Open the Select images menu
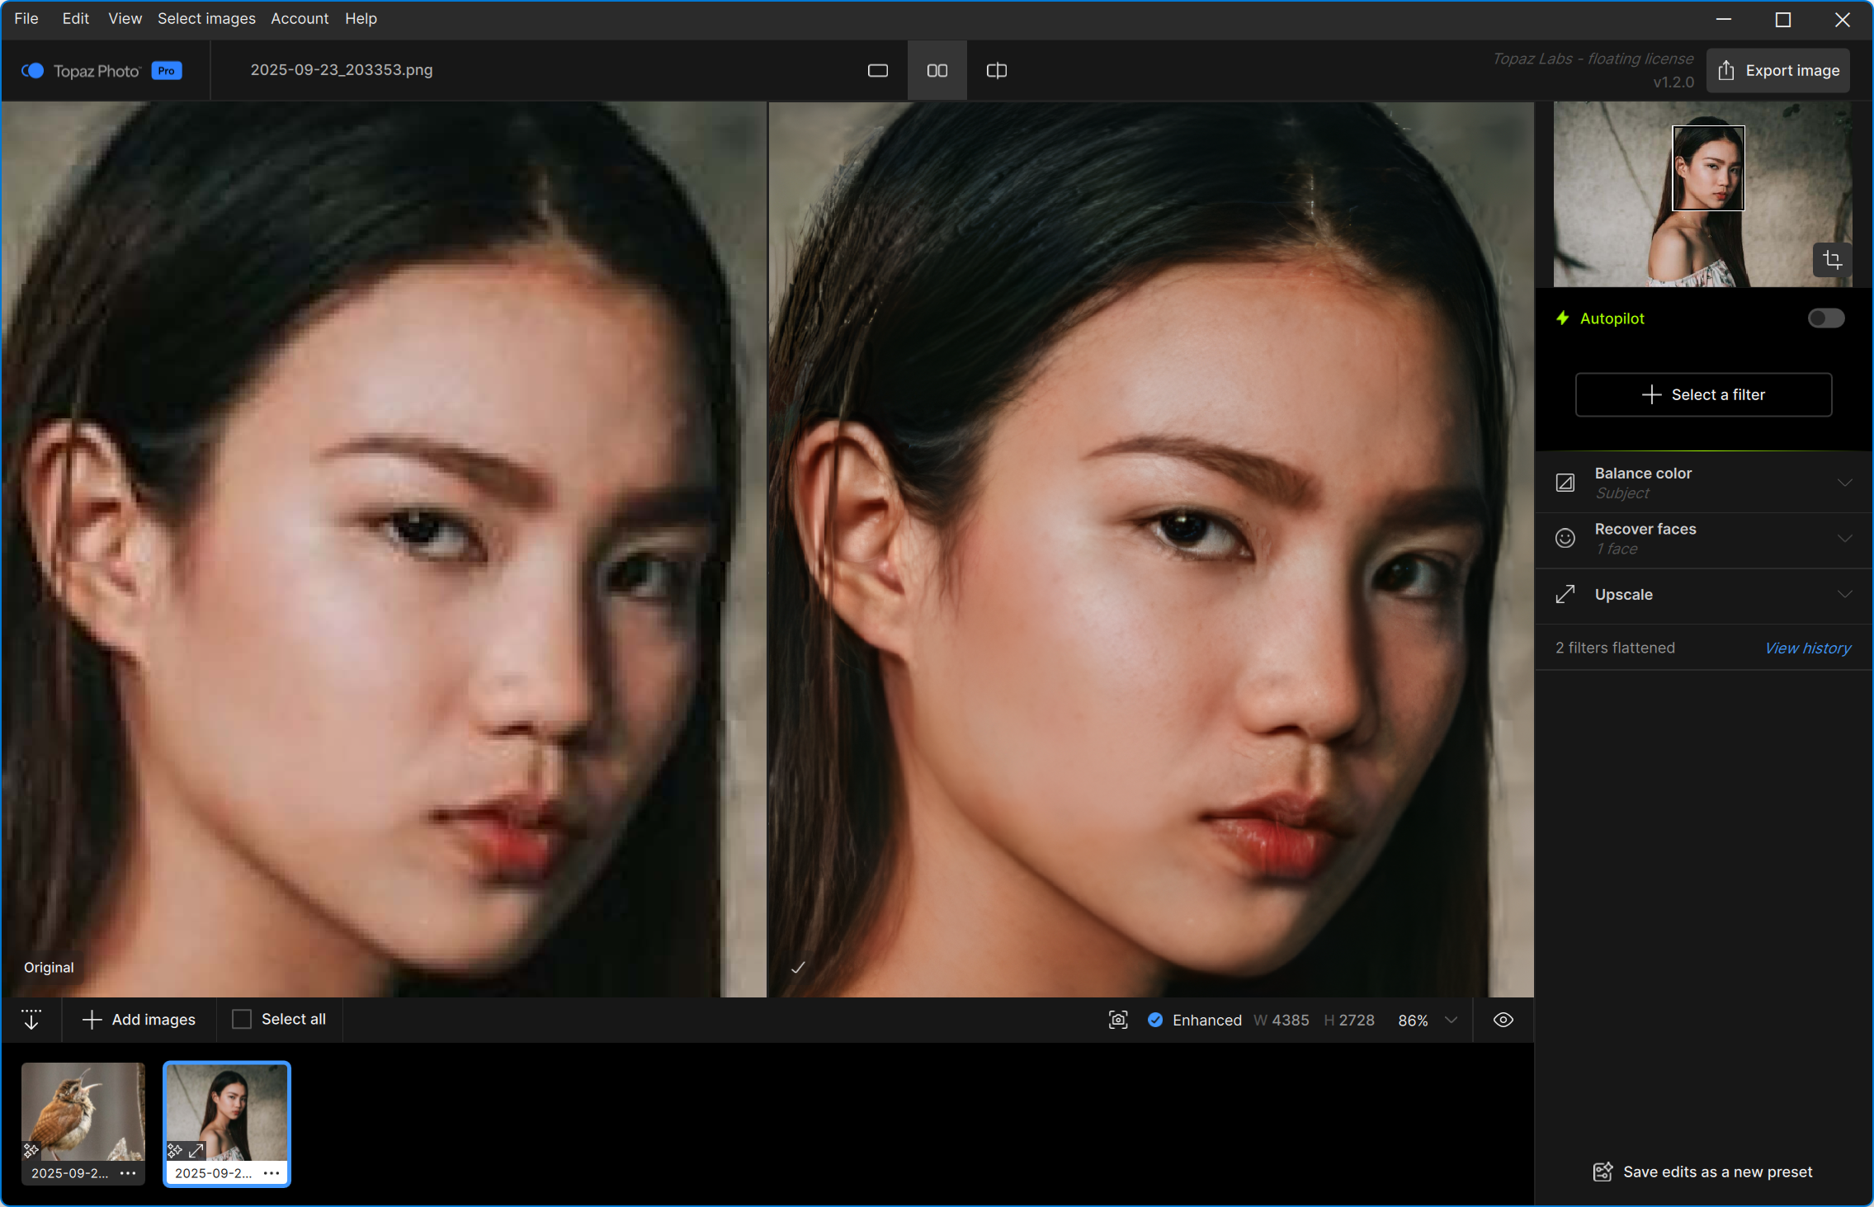 [206, 18]
